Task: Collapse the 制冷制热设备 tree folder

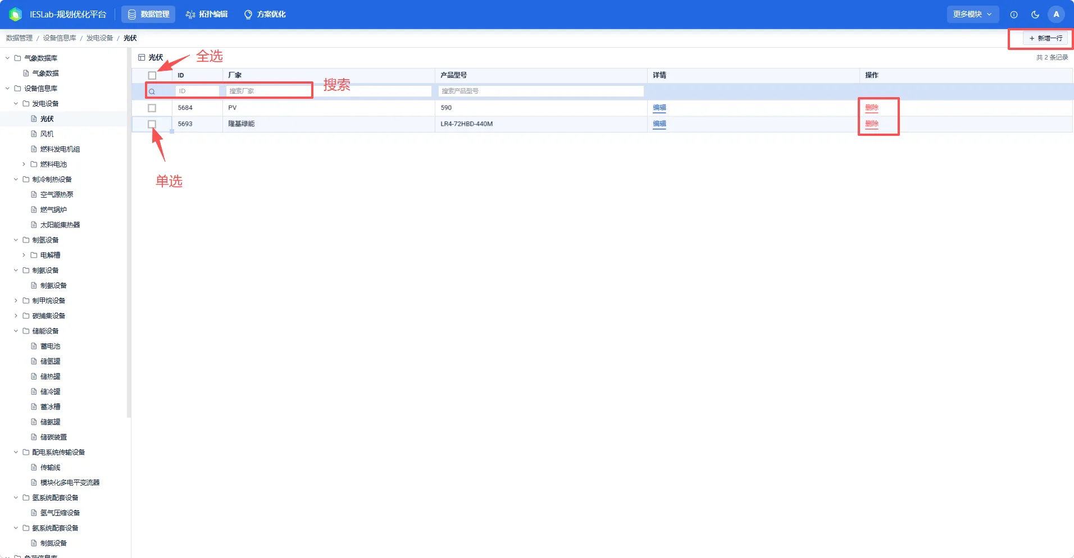Action: [x=16, y=179]
